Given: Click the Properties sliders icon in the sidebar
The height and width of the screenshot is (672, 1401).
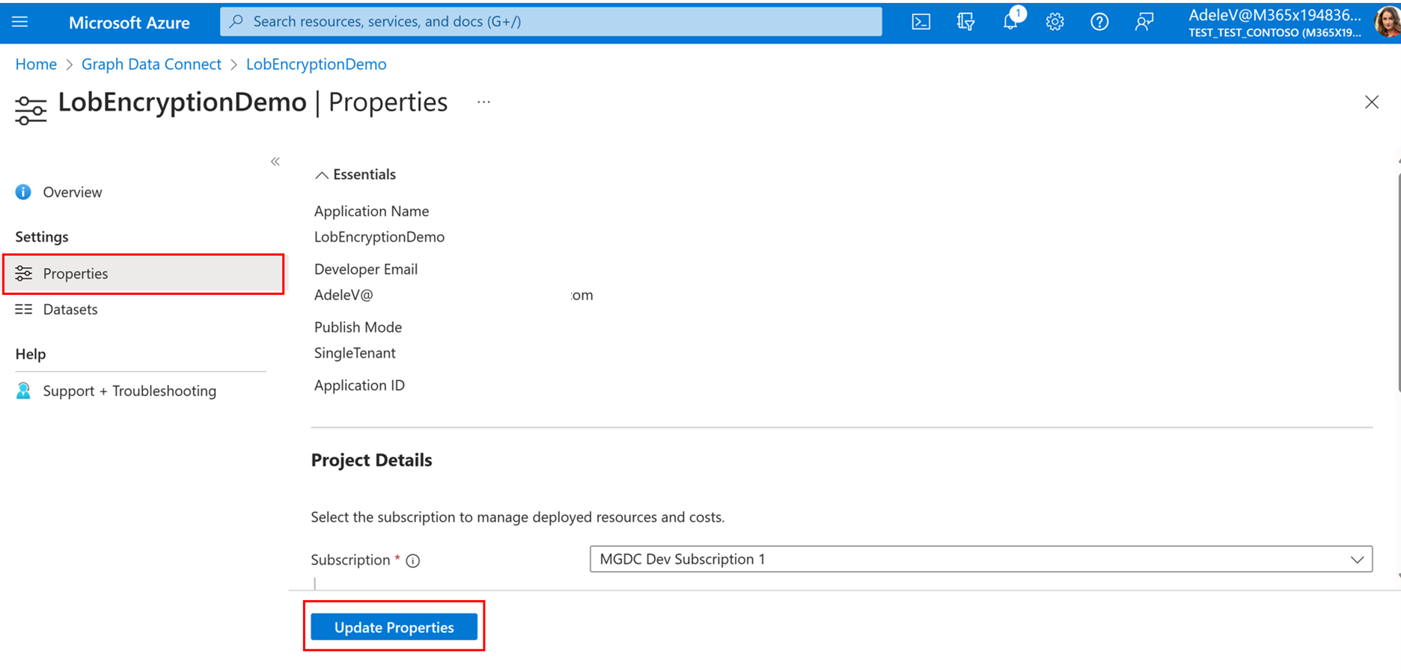Looking at the screenshot, I should click(24, 273).
